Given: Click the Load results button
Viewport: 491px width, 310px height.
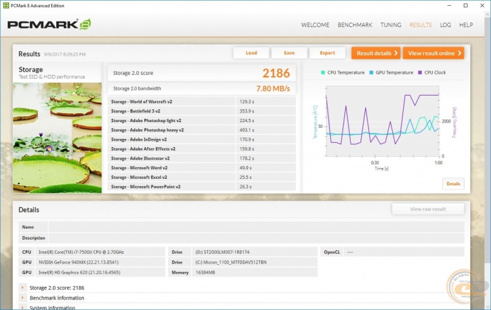Looking at the screenshot, I should point(251,53).
